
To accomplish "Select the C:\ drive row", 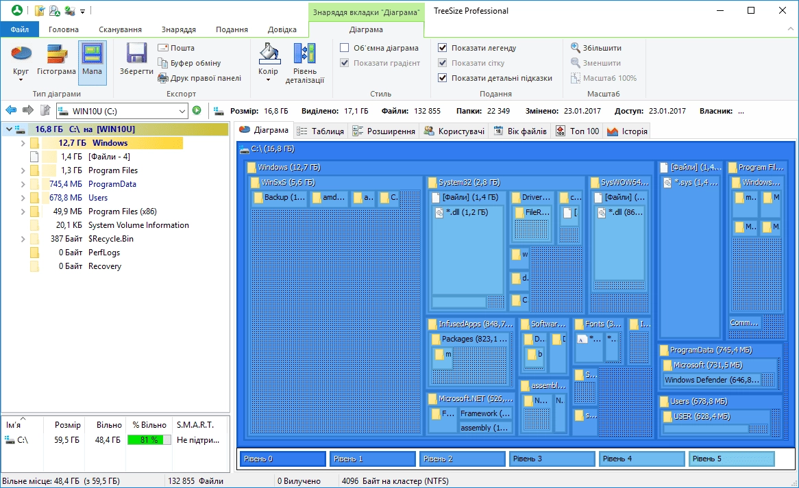I will 114,440.
